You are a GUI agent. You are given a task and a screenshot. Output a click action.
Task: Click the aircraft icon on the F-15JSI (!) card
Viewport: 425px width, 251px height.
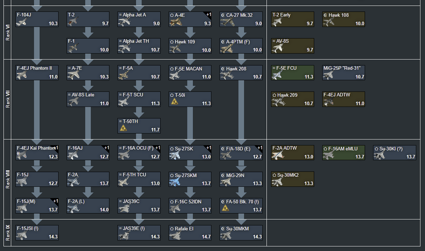[x=21, y=235]
